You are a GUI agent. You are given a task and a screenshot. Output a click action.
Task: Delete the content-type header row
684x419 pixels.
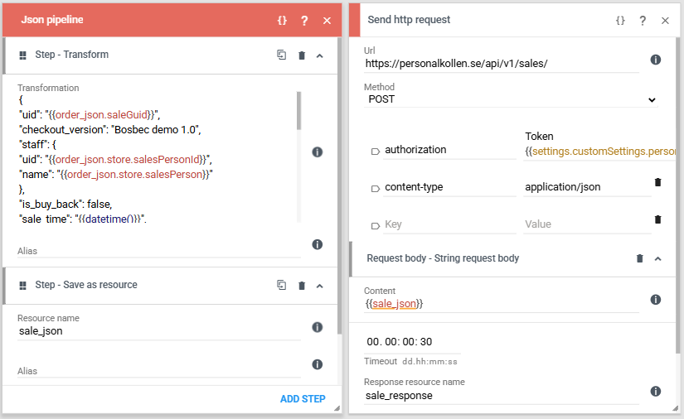coord(657,182)
